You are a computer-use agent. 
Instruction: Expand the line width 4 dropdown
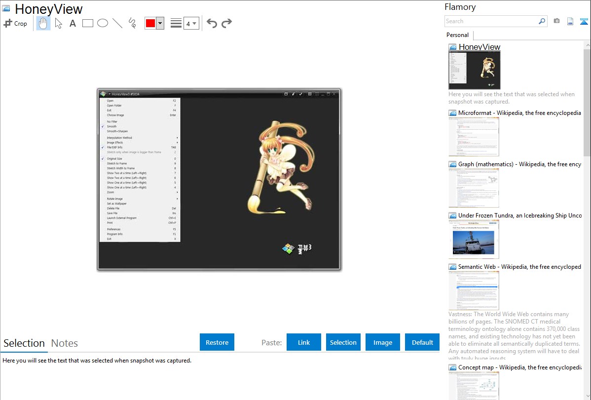click(x=191, y=23)
